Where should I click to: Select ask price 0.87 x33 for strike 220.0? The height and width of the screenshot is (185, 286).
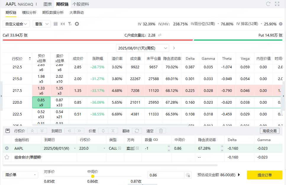[59, 102]
